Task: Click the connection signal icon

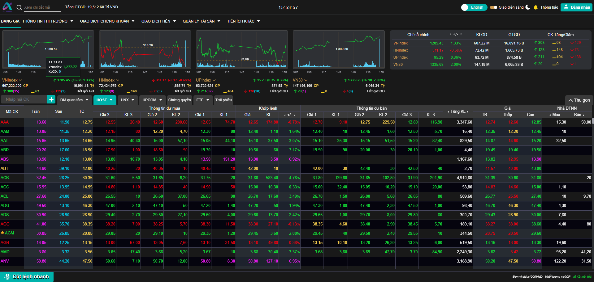Action: pos(574,277)
